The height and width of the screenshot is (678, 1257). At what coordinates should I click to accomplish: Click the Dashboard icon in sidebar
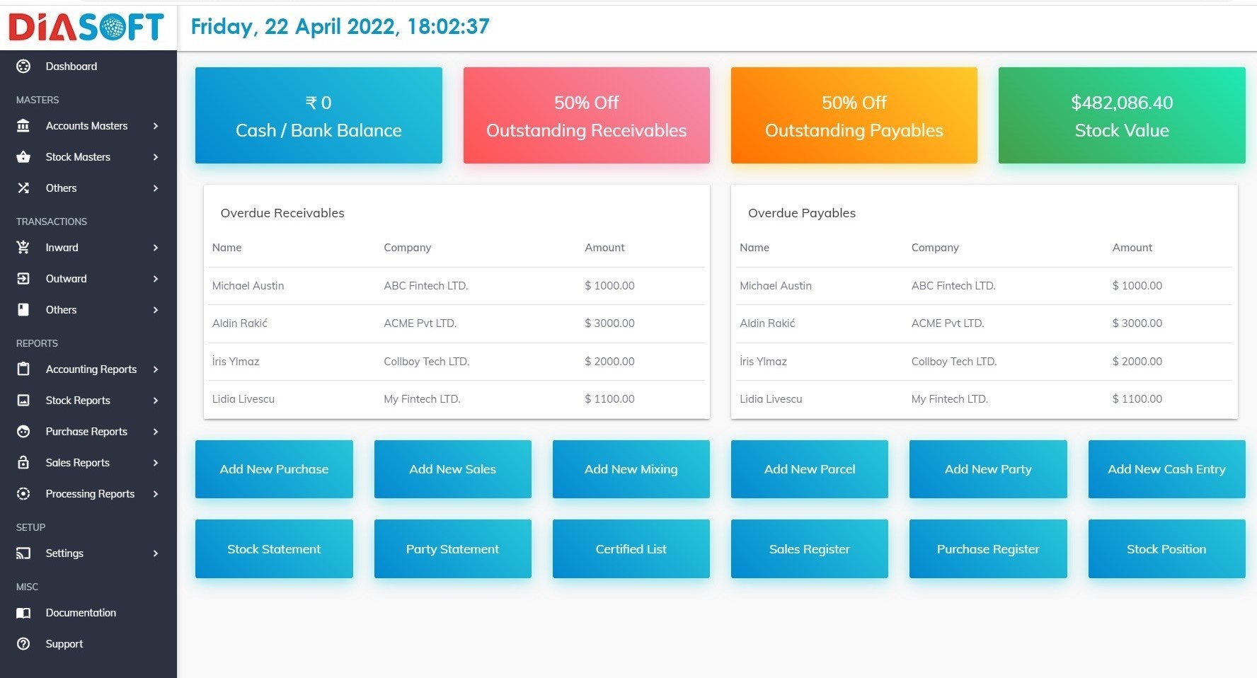[23, 67]
